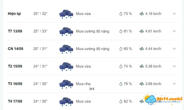Click the rain cloud icon for T4 17/09
This screenshot has height=110, width=184.
tap(66, 101)
